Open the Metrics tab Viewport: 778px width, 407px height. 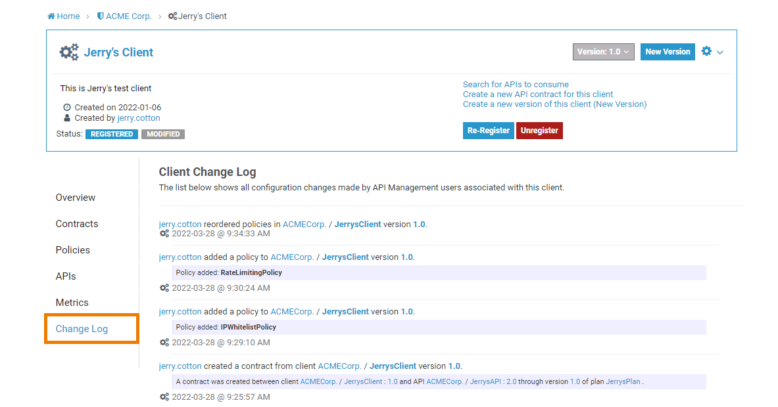72,303
